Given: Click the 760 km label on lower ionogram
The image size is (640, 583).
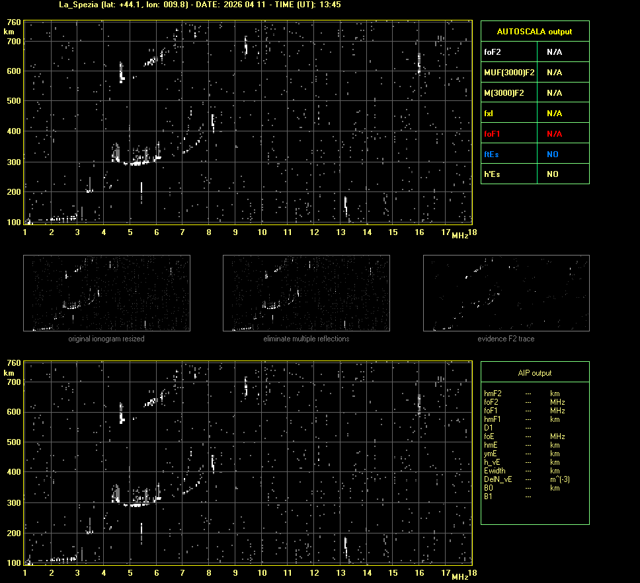Looking at the screenshot, I should 13,363.
